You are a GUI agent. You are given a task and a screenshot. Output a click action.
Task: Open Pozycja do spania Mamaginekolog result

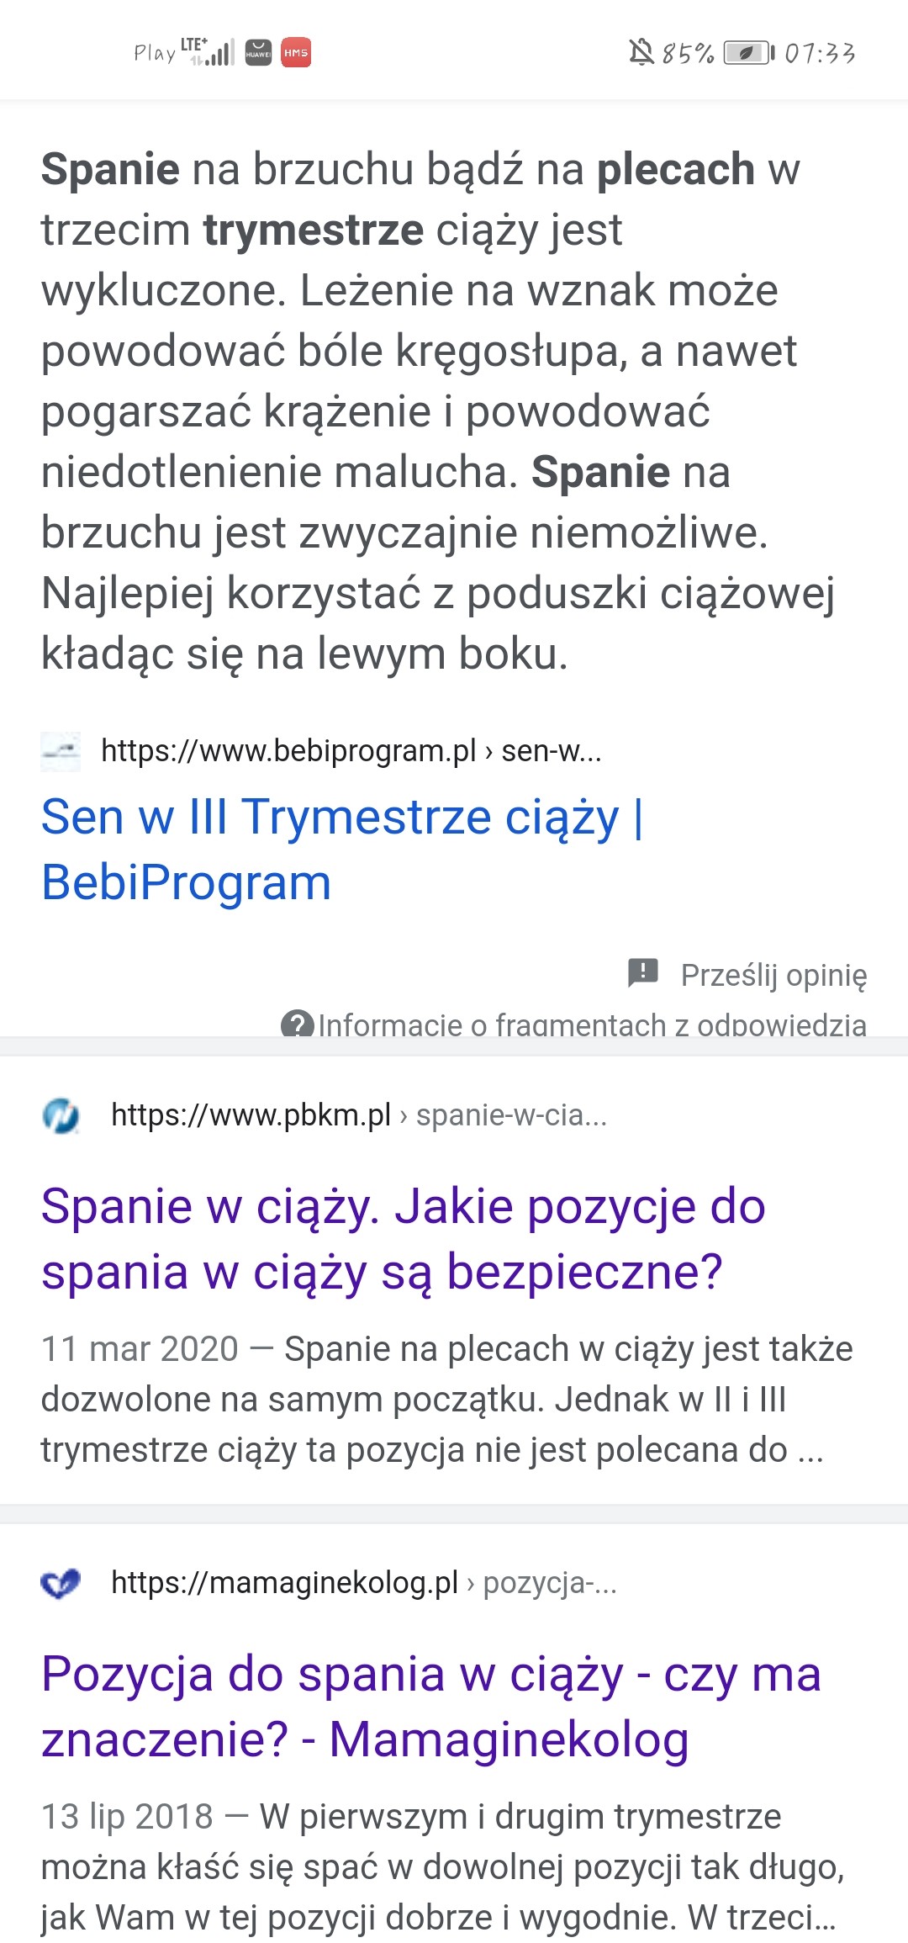click(430, 1706)
